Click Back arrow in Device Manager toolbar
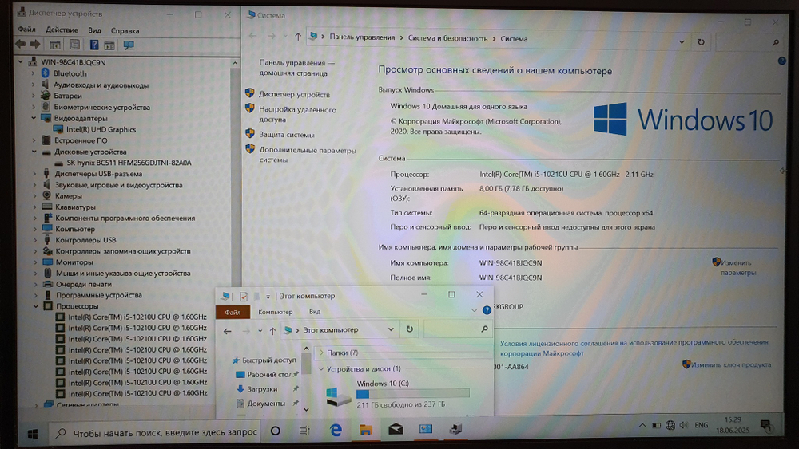Image resolution: width=799 pixels, height=449 pixels. [21, 45]
